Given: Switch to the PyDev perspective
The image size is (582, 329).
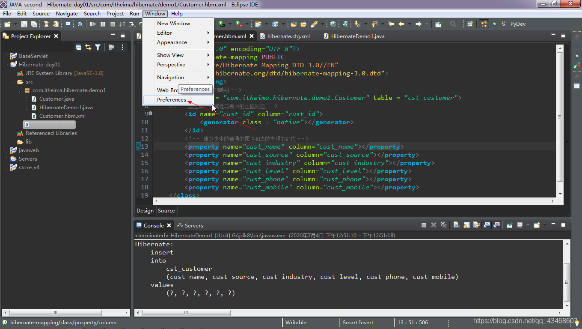Looking at the screenshot, I should coord(514,24).
